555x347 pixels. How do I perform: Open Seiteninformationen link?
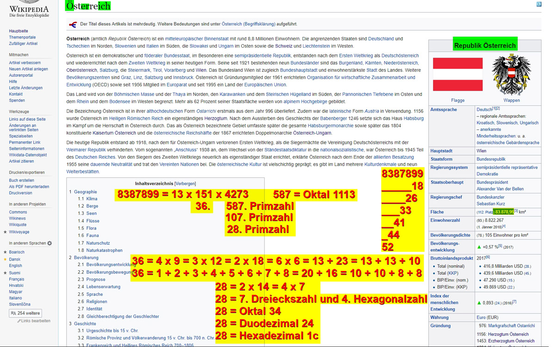(x=27, y=149)
